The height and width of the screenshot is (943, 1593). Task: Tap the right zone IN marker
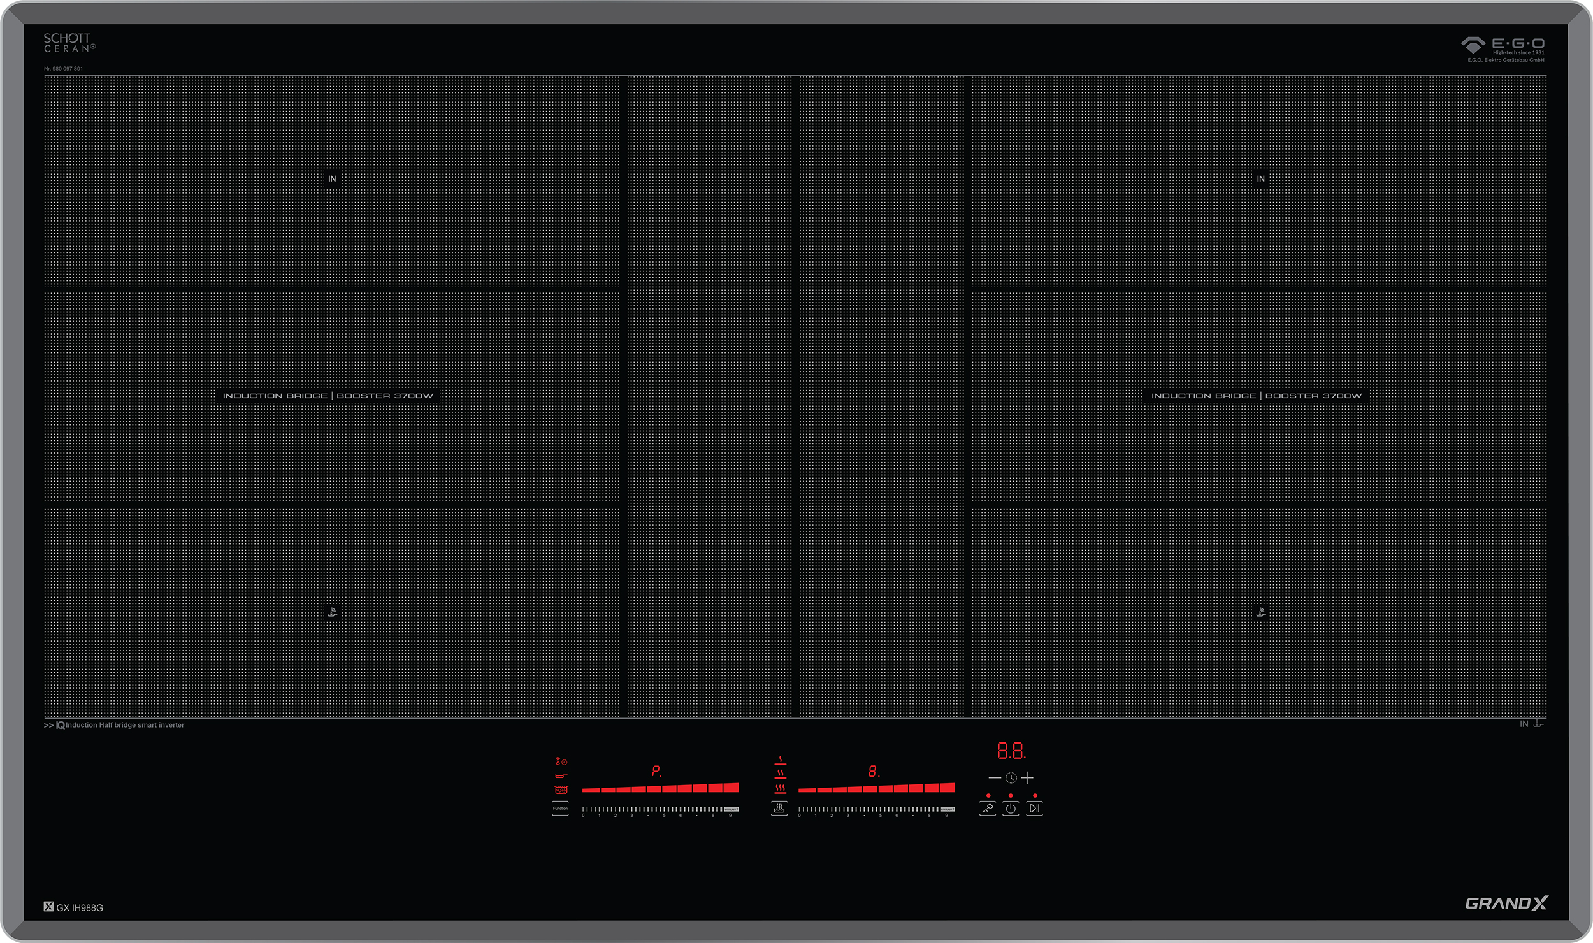[x=1260, y=179]
